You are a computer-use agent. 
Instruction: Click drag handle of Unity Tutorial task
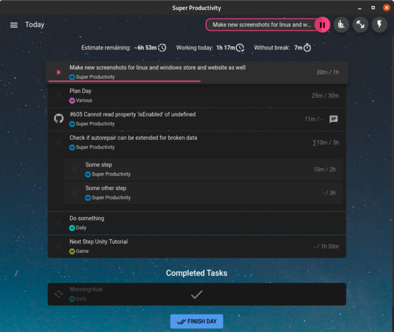click(59, 246)
